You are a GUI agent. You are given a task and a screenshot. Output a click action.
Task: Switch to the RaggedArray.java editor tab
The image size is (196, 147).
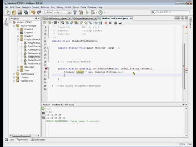[x=84, y=18]
